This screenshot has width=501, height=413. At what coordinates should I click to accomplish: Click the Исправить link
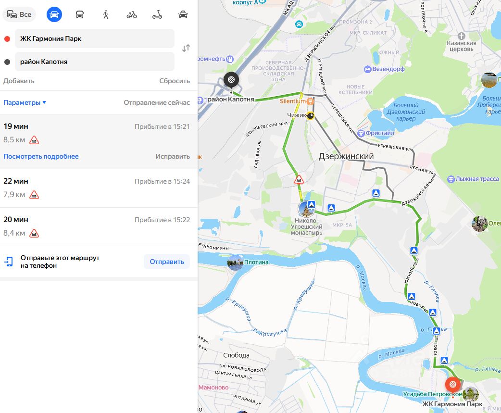(x=173, y=156)
